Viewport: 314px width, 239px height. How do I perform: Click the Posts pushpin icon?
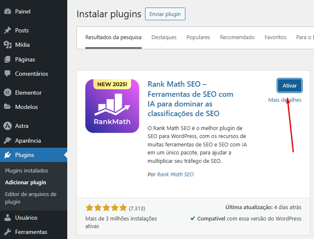coord(8,30)
